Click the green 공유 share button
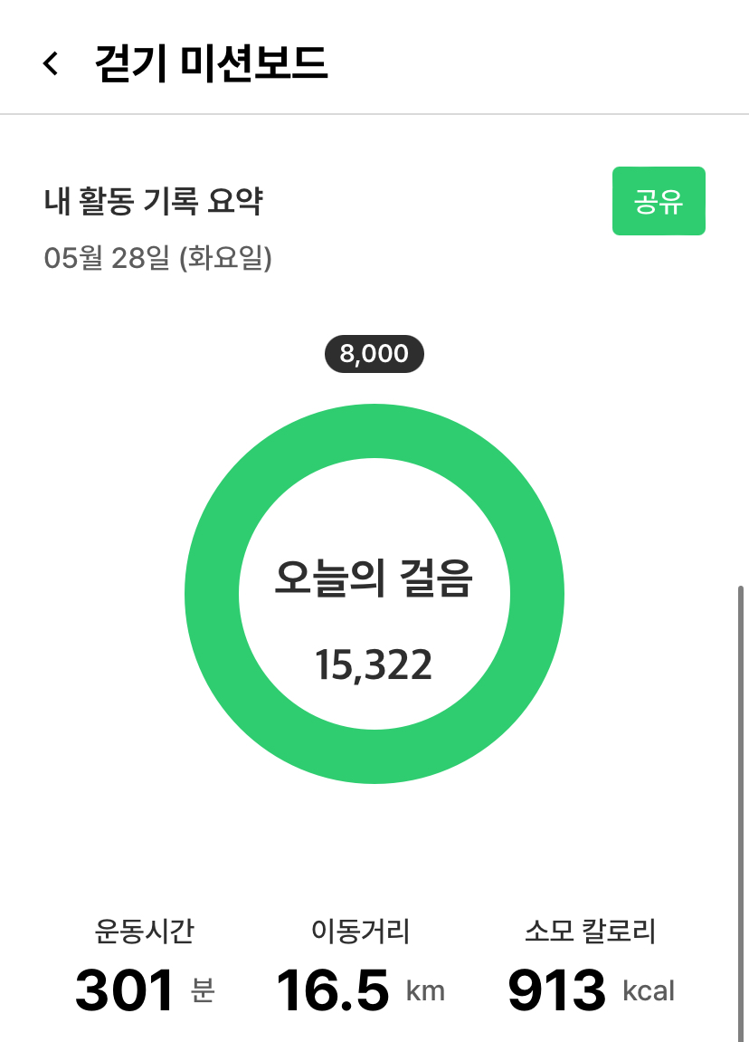Screen dimensions: 749x1042 coord(659,201)
